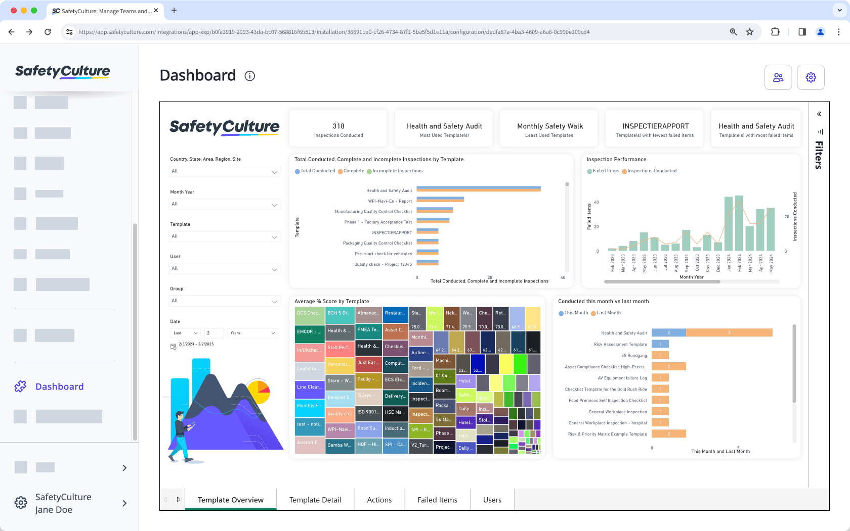Click the filter bars icon in the Filters pane

point(820,132)
